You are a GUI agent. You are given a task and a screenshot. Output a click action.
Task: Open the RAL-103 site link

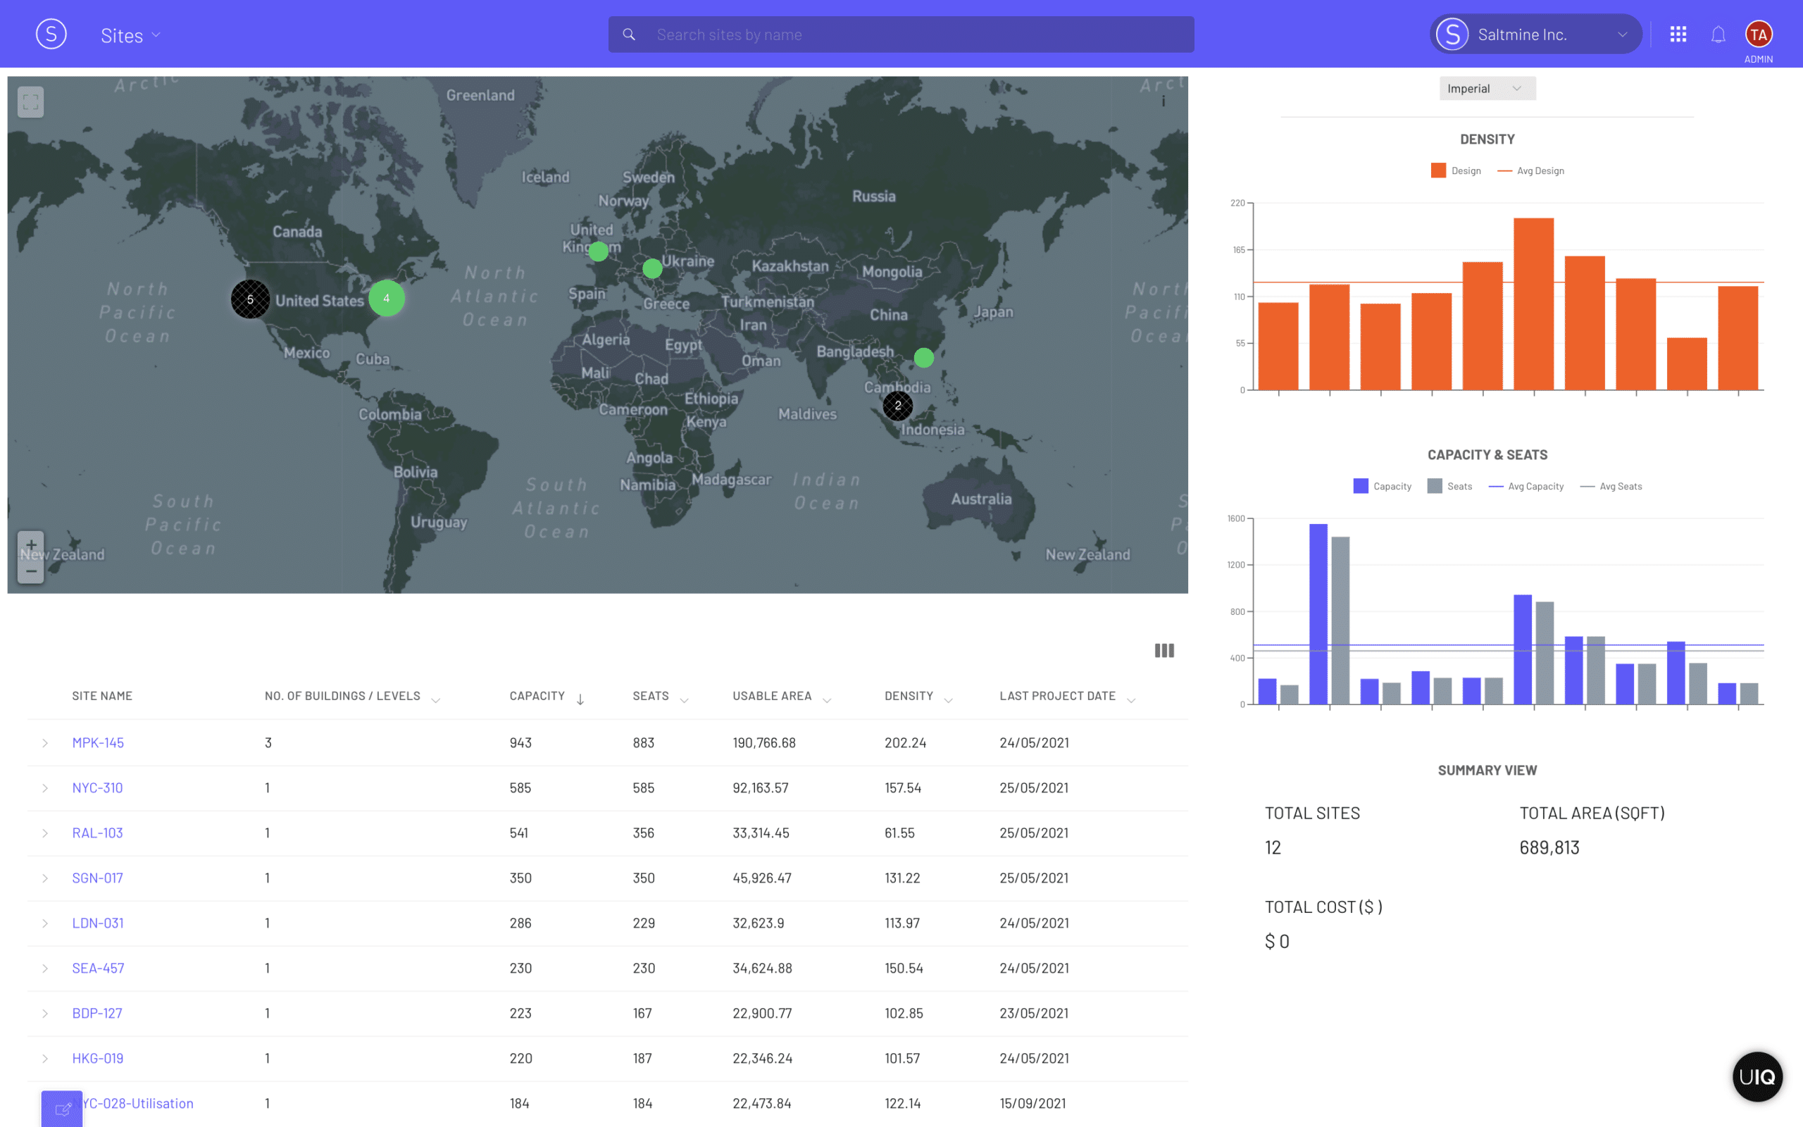[97, 833]
